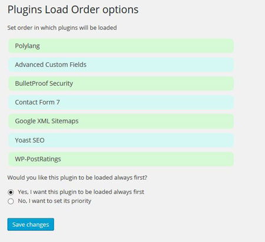Click 'Yes, I want this plugin' label text
Screen dimensions: 265x242
81,192
